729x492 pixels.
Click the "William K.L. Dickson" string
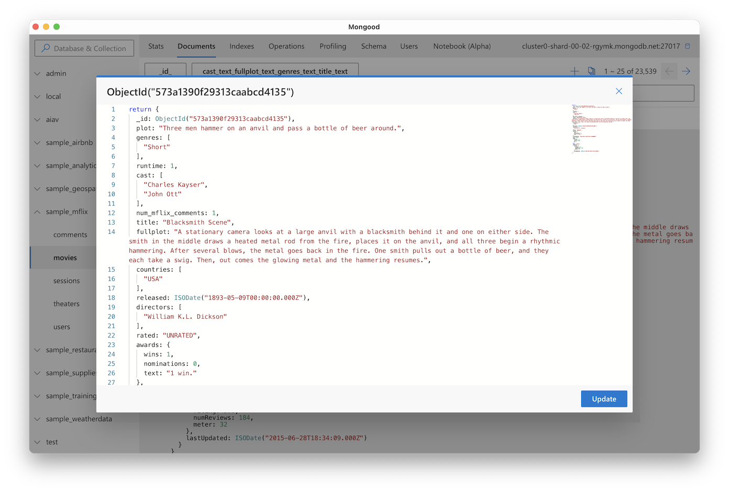(x=185, y=317)
